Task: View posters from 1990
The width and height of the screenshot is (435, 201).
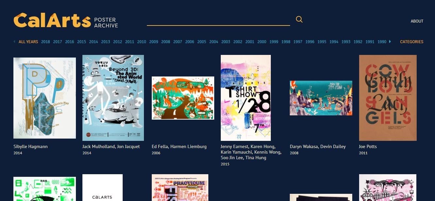Action: click(x=382, y=42)
